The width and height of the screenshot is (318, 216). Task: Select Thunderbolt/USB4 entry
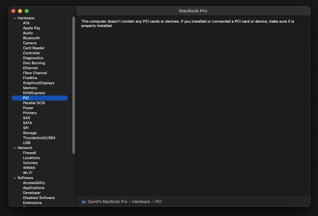coord(39,138)
